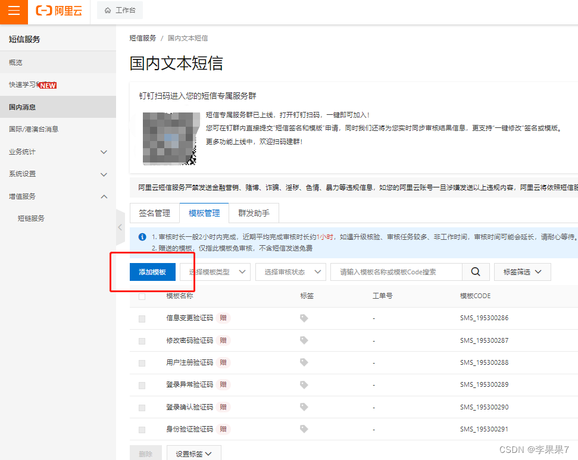Switch to the 群发助手 tab

point(254,213)
